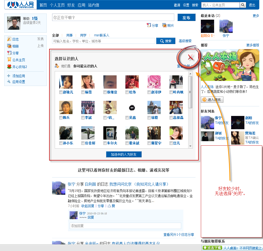The height and width of the screenshot is (251, 263).
Task: Click the 照片 photo icon under status box
Action: (x=164, y=25)
